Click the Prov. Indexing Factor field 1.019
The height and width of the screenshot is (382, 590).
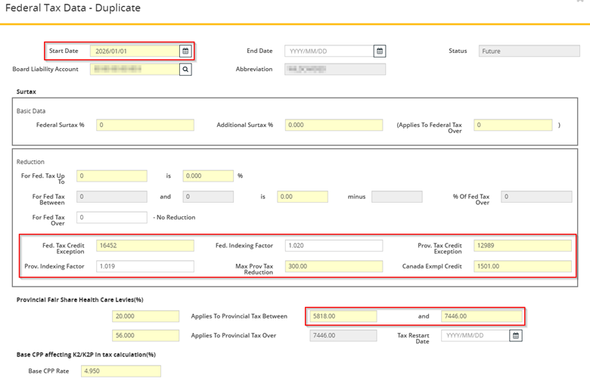coord(145,266)
